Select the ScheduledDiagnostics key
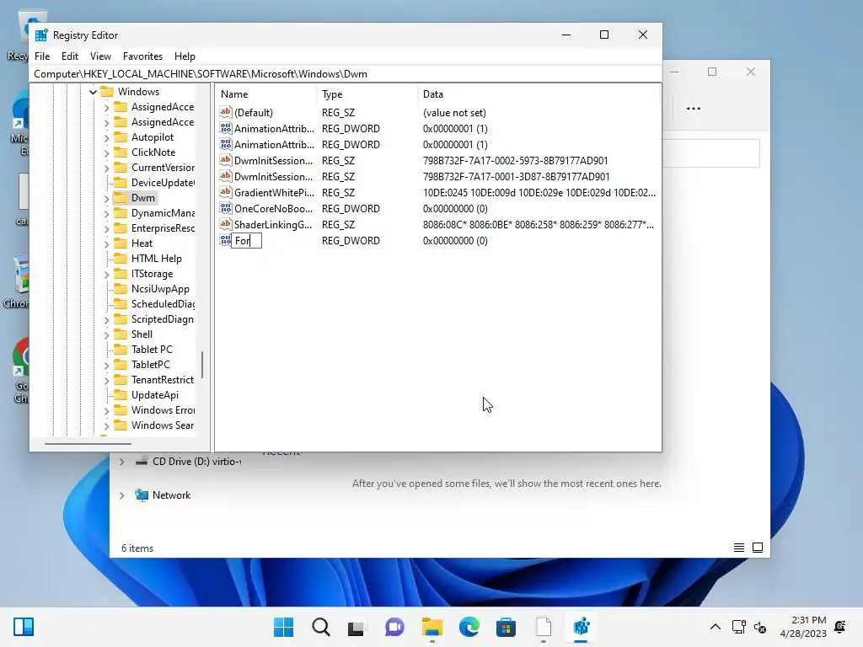 [x=163, y=303]
